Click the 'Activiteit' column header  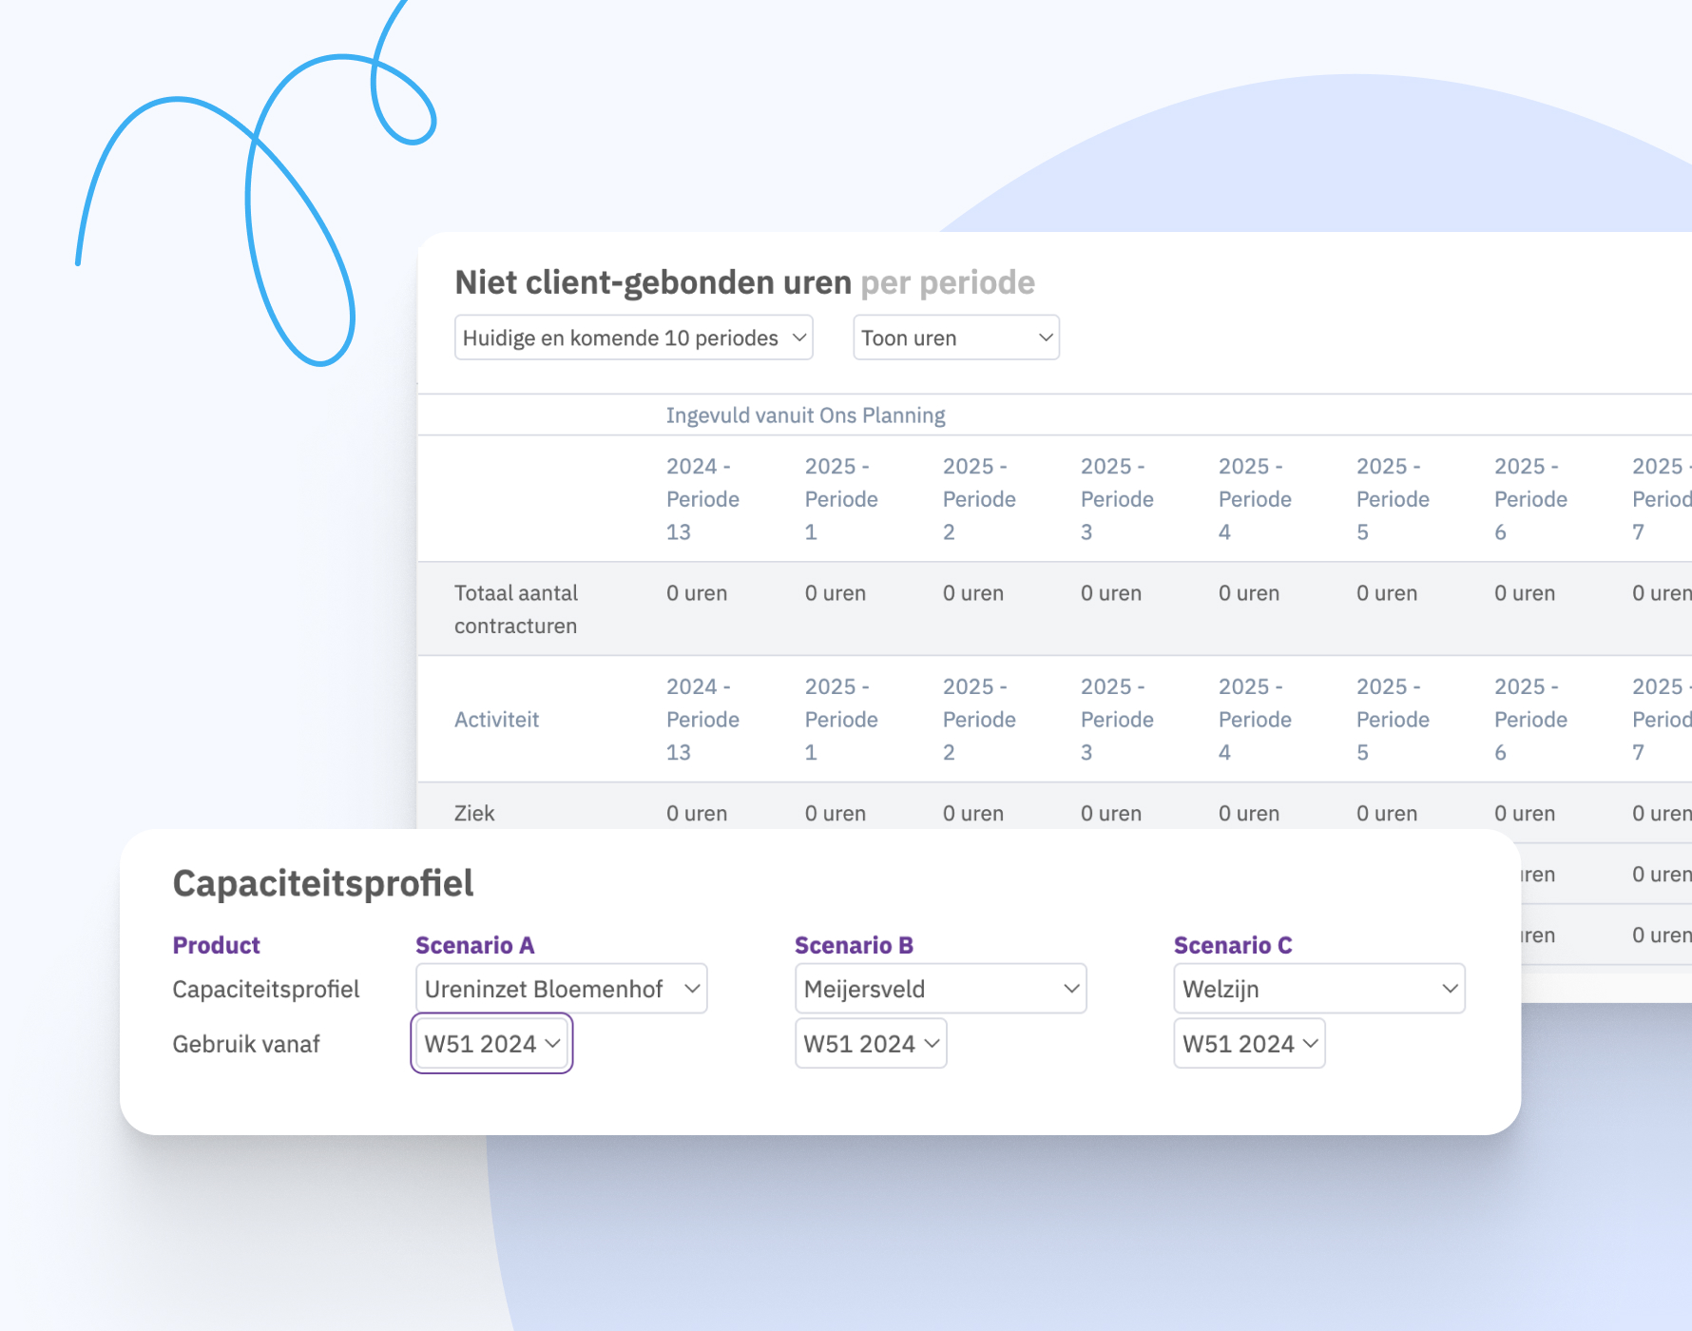(496, 720)
